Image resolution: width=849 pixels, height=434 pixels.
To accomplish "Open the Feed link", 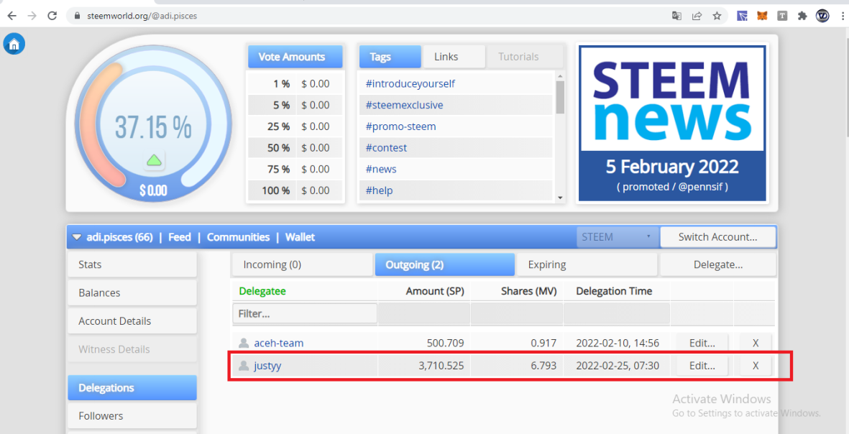I will [179, 237].
